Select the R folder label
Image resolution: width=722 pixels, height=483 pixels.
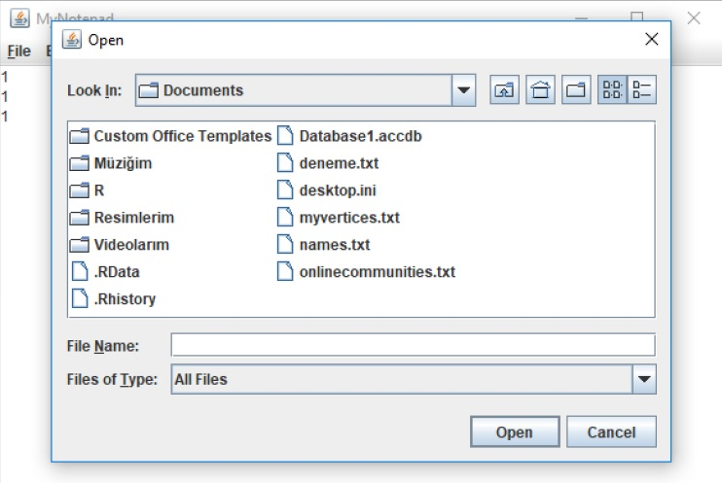coord(99,190)
